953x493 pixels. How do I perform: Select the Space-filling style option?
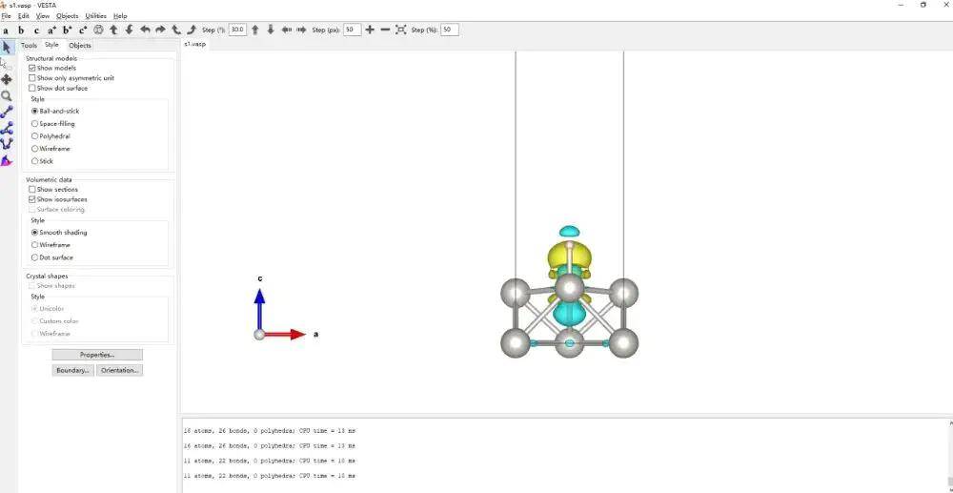point(35,124)
